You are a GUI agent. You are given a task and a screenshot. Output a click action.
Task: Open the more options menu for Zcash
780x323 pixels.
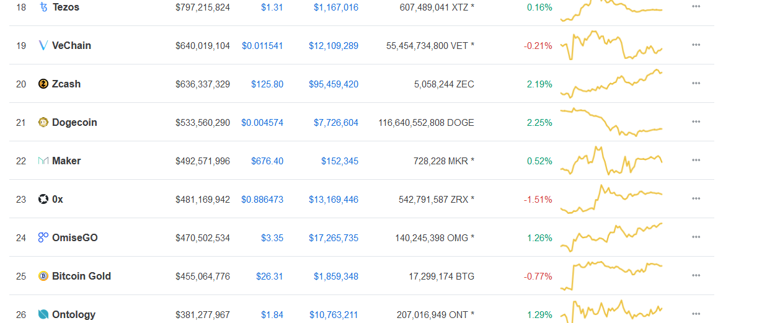pyautogui.click(x=696, y=83)
